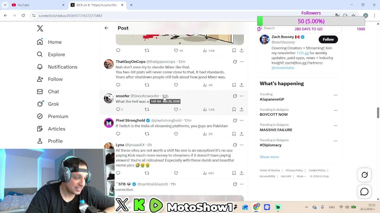Viewport: 380px width, 213px height.
Task: Open more options for snoofer's post
Action: click(242, 96)
